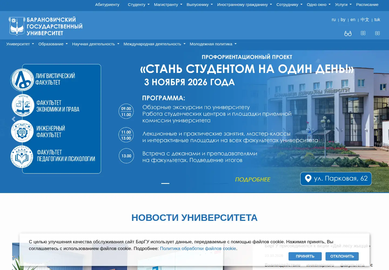The width and height of the screenshot is (389, 270).
Task: Open the Услуги dropdown menu
Action: click(343, 5)
